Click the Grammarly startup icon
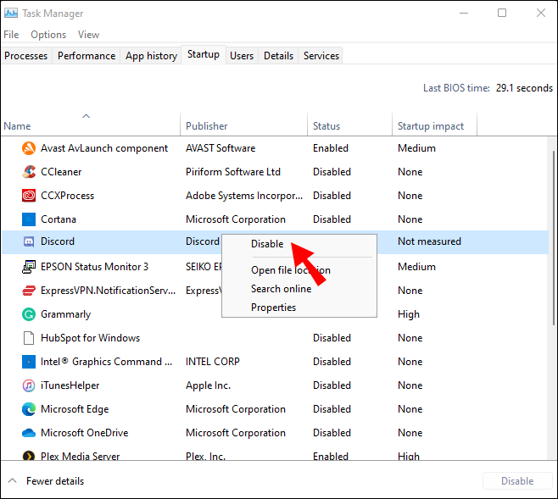The width and height of the screenshot is (558, 499). (x=26, y=314)
